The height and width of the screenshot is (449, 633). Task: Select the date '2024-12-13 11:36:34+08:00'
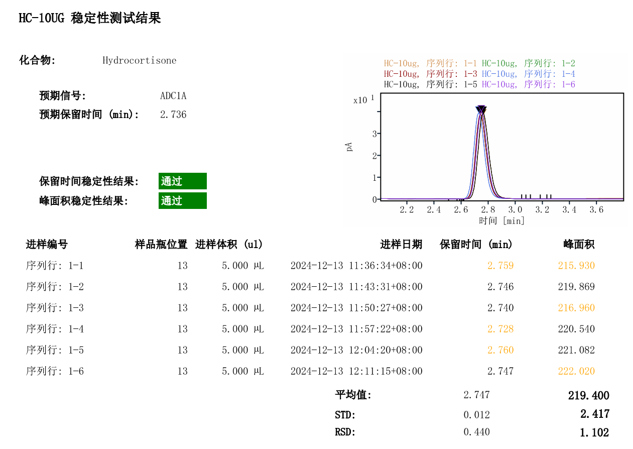(356, 266)
